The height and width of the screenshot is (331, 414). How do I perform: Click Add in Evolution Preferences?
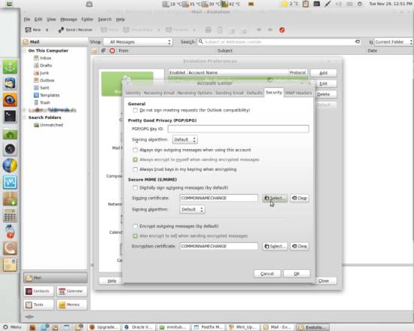[x=324, y=73]
